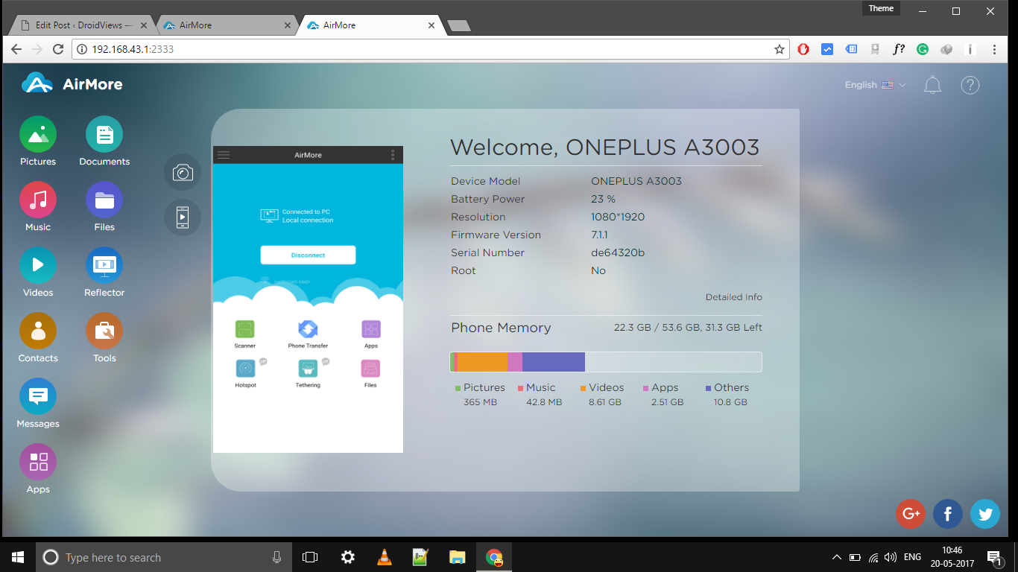Open the Grammarly extension icon
Image resolution: width=1018 pixels, height=572 pixels.
pyautogui.click(x=923, y=49)
